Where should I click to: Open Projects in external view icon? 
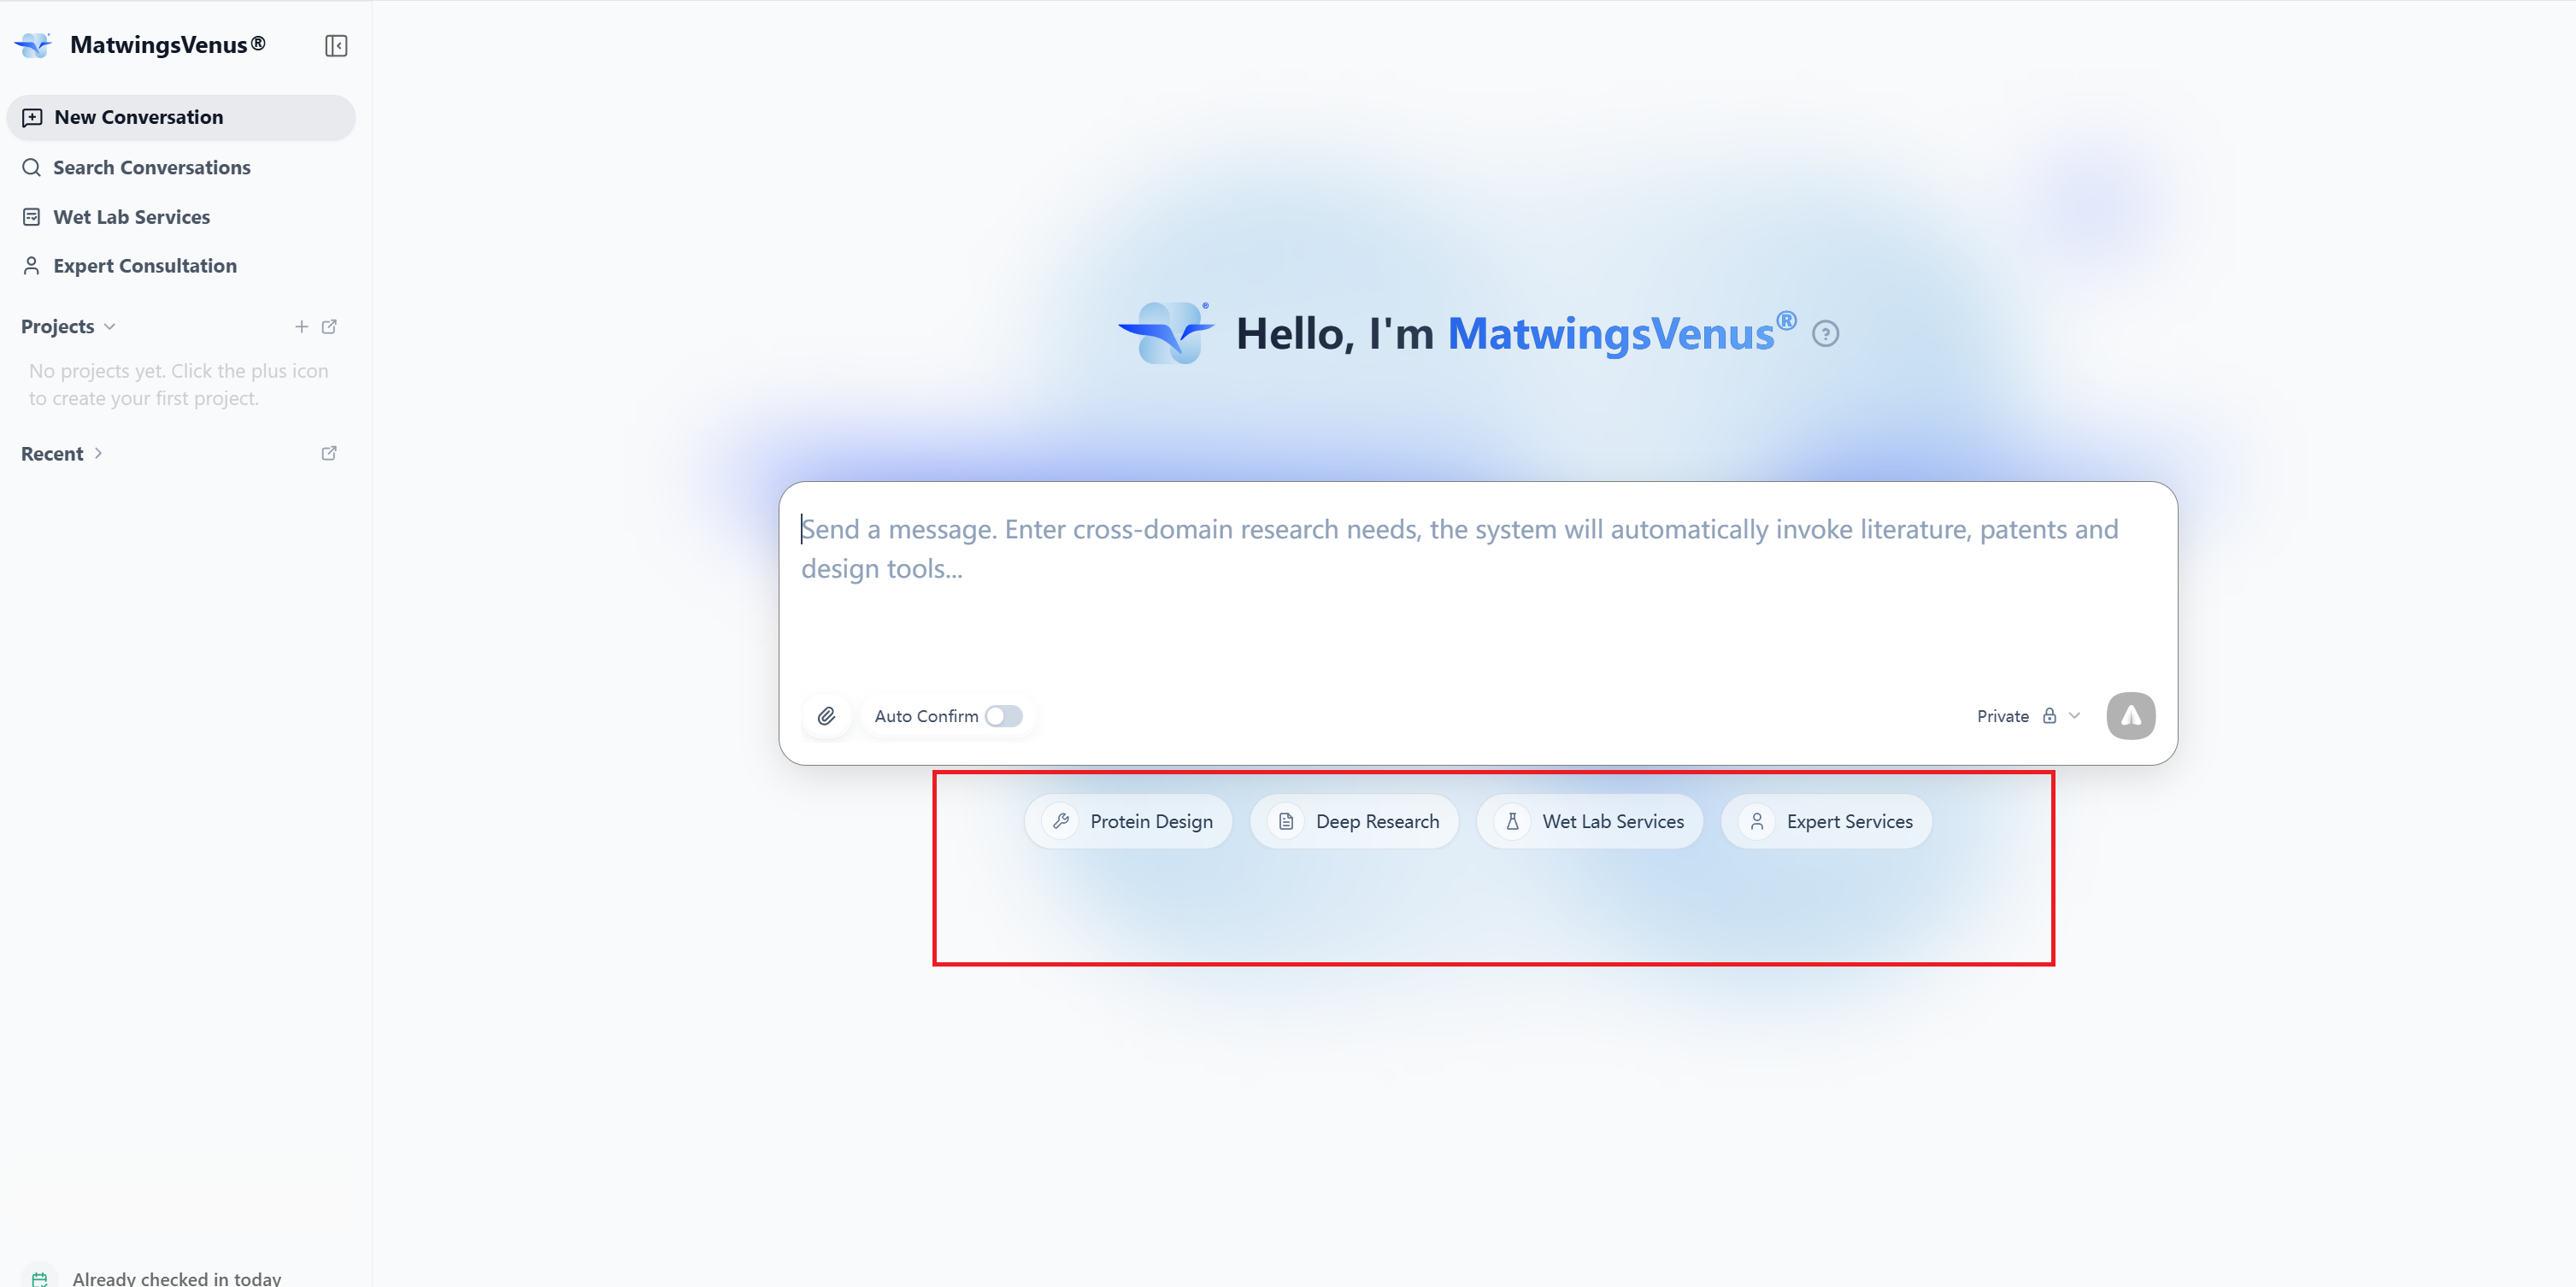point(329,327)
